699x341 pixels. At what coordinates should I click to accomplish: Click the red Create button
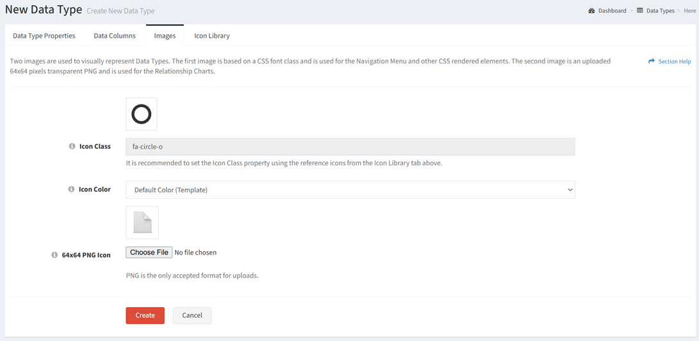(145, 315)
